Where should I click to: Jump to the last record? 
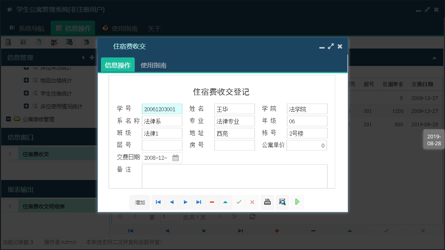pos(199,202)
